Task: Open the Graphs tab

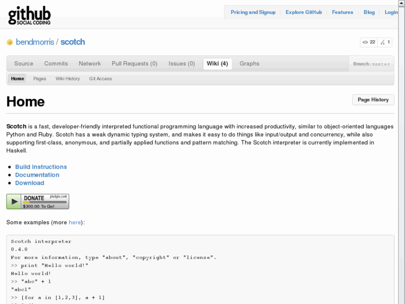Action: coord(249,64)
